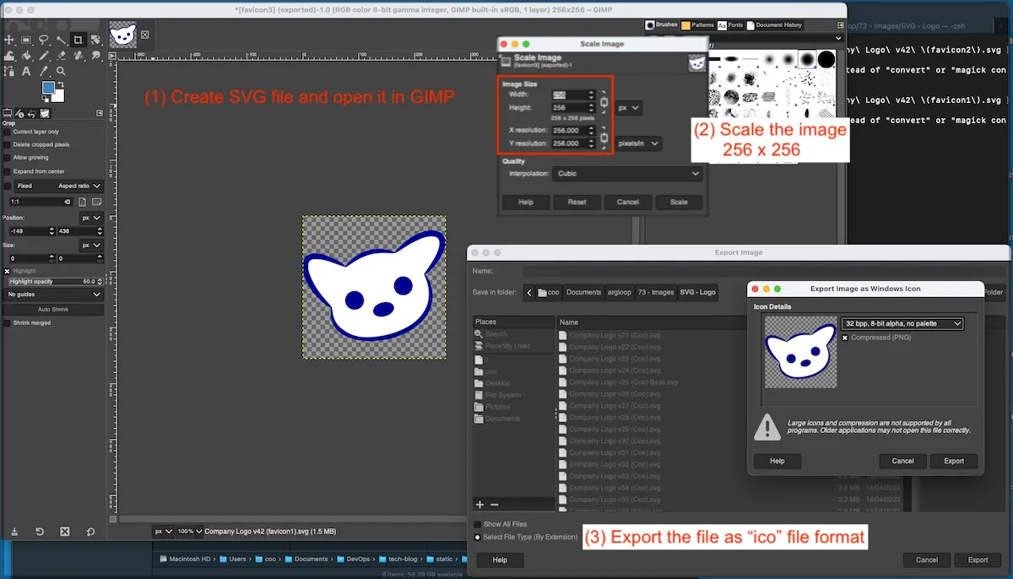Activate the Crop tool
This screenshot has height=579, width=1013.
point(78,40)
